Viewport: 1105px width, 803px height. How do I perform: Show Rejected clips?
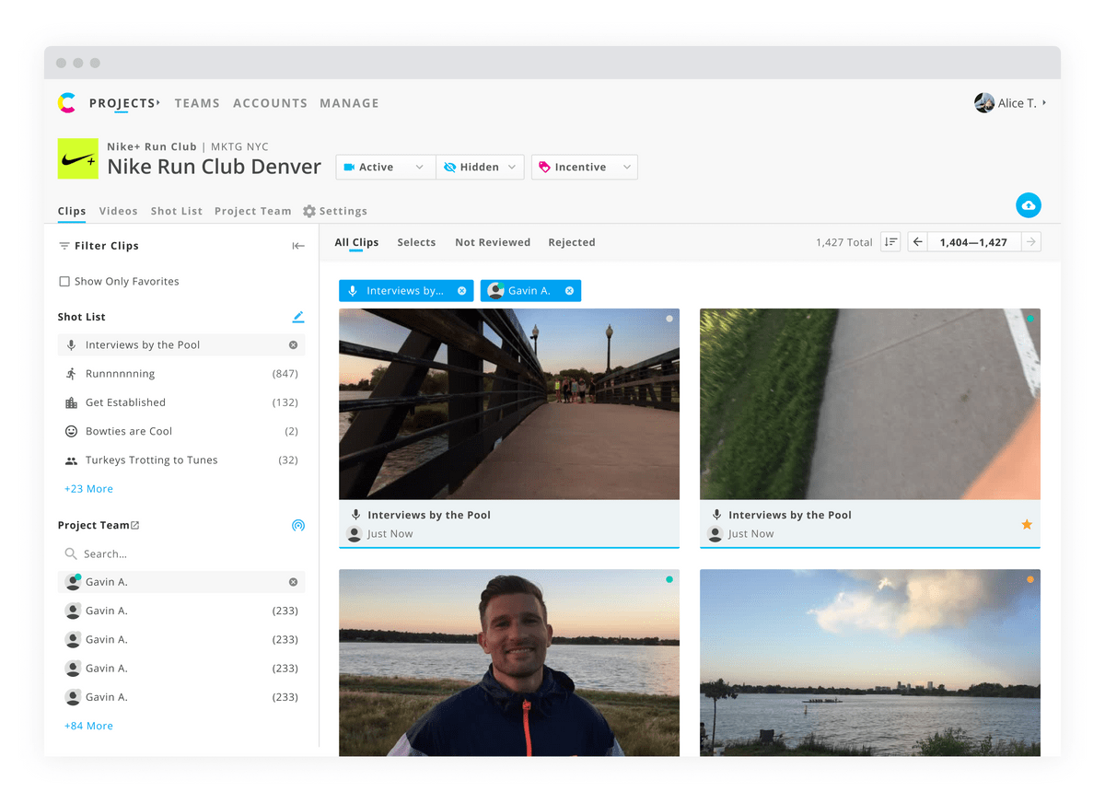pyautogui.click(x=572, y=242)
